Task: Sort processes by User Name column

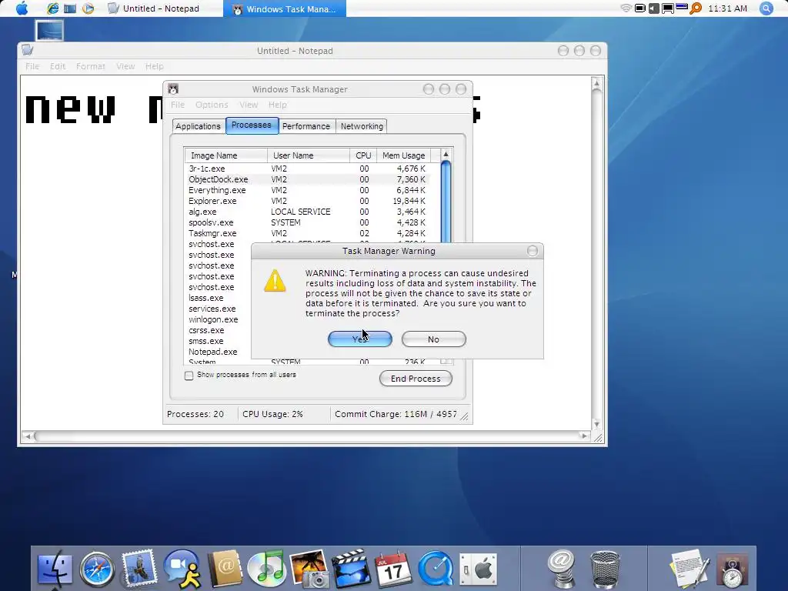Action: point(308,155)
